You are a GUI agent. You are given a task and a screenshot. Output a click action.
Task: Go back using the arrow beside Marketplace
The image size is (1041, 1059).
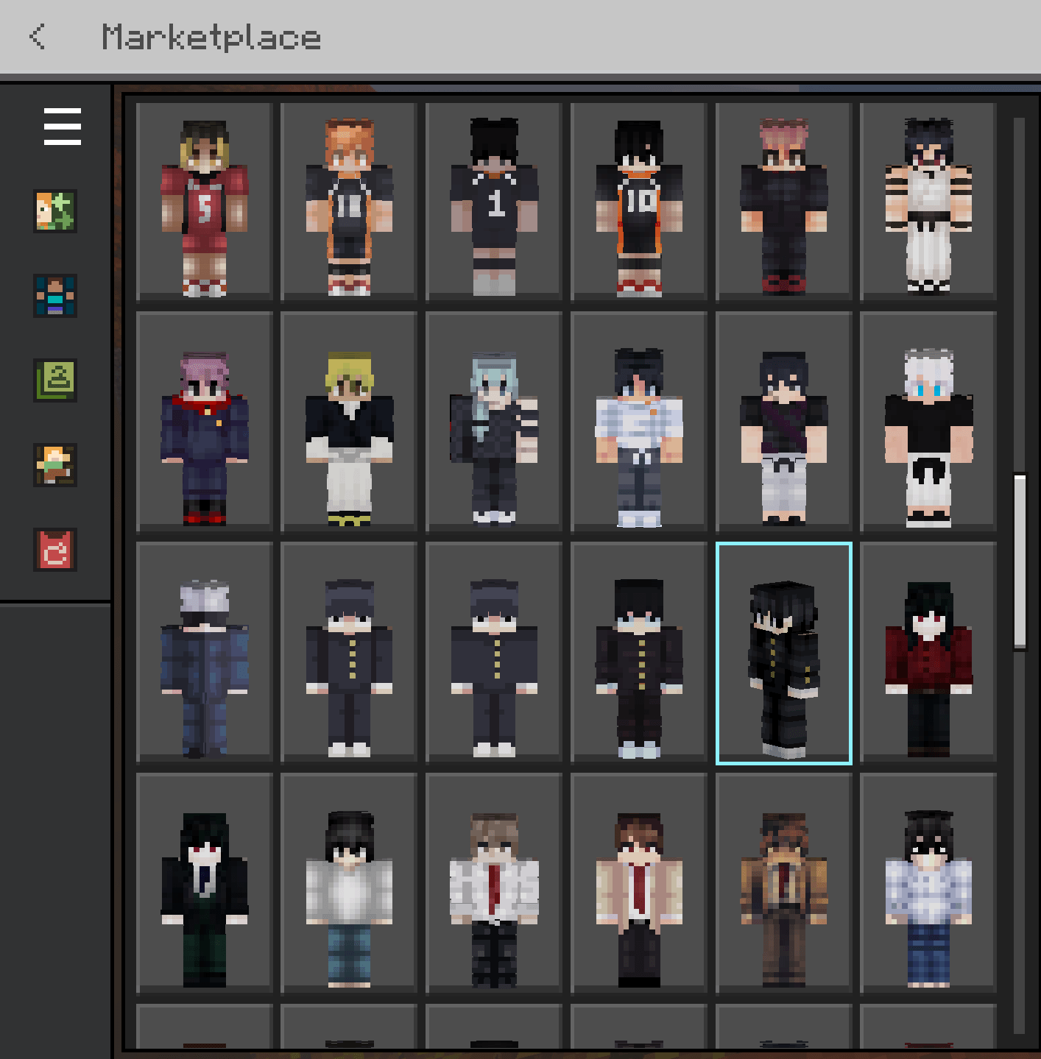click(38, 36)
